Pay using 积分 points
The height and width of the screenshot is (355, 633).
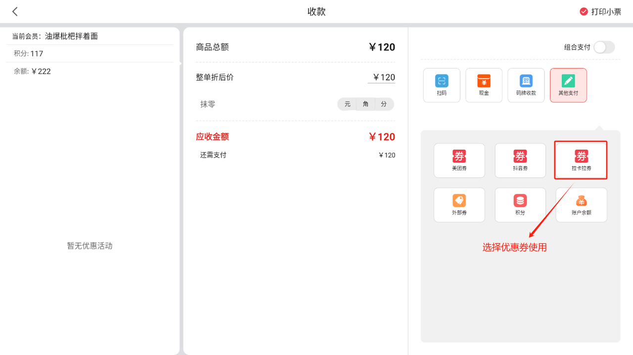520,205
